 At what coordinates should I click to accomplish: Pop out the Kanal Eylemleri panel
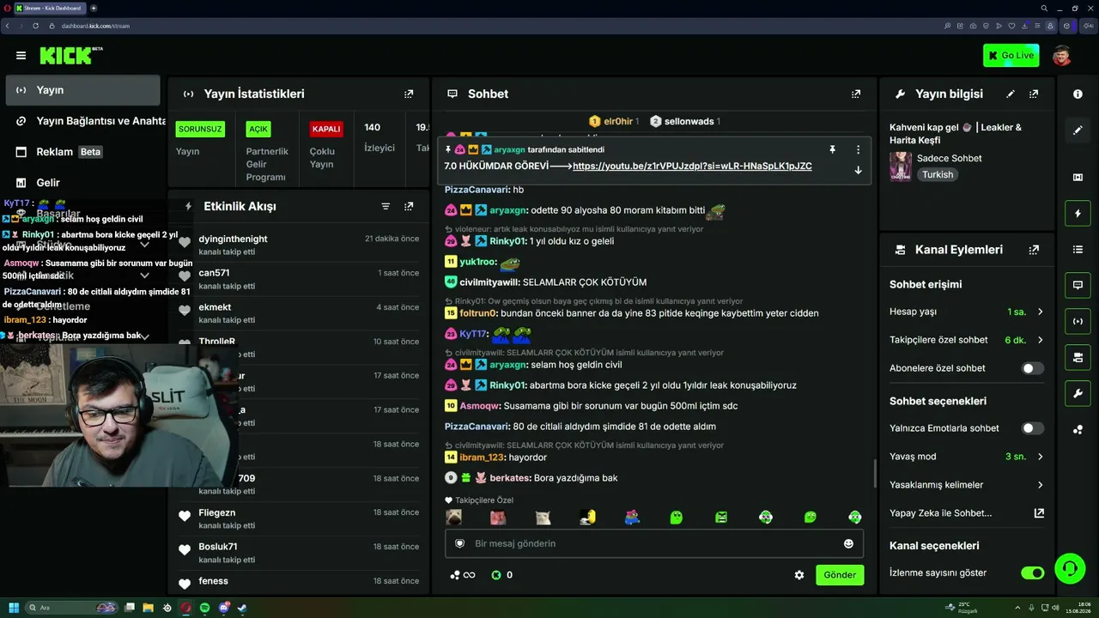coord(1034,250)
